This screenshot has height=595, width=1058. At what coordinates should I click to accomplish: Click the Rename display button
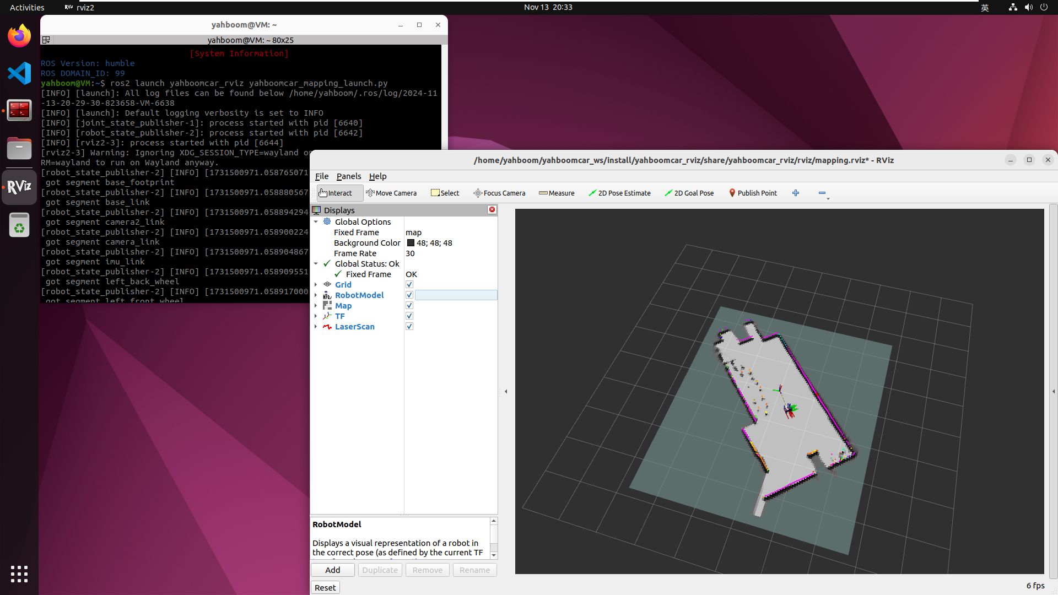pos(475,570)
